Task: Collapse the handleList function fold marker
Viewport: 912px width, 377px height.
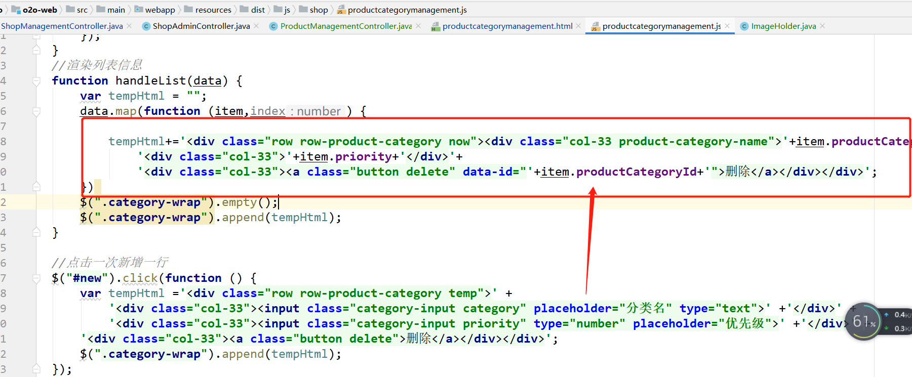Action: 36,81
